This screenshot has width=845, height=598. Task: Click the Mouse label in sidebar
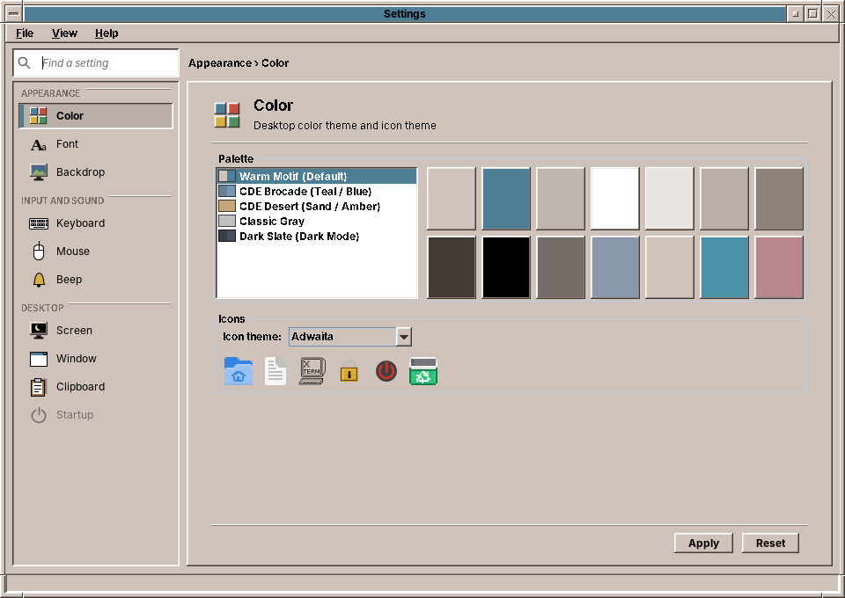(73, 252)
